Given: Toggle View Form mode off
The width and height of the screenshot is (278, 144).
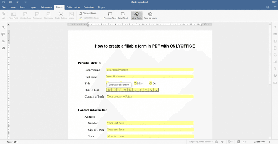Looking at the screenshot, I should (x=137, y=16).
